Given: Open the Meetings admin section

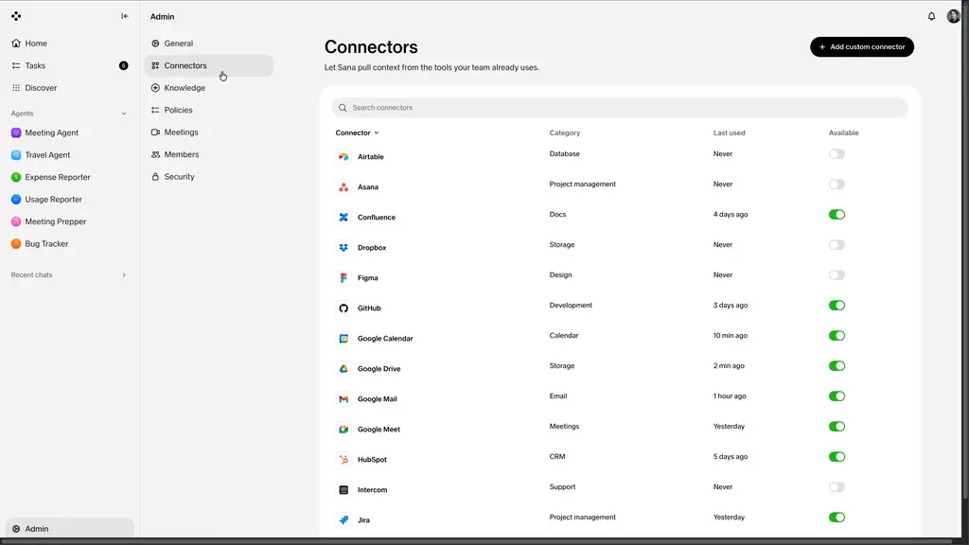Looking at the screenshot, I should coord(209,132).
